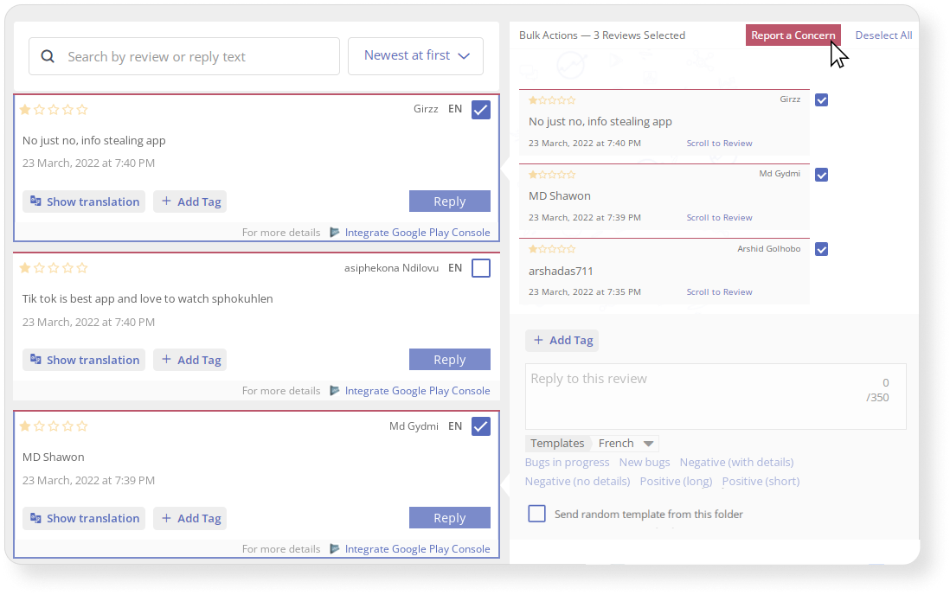
Task: Click the date "23 March, 2022 at 7:35 PM"
Action: (x=585, y=292)
